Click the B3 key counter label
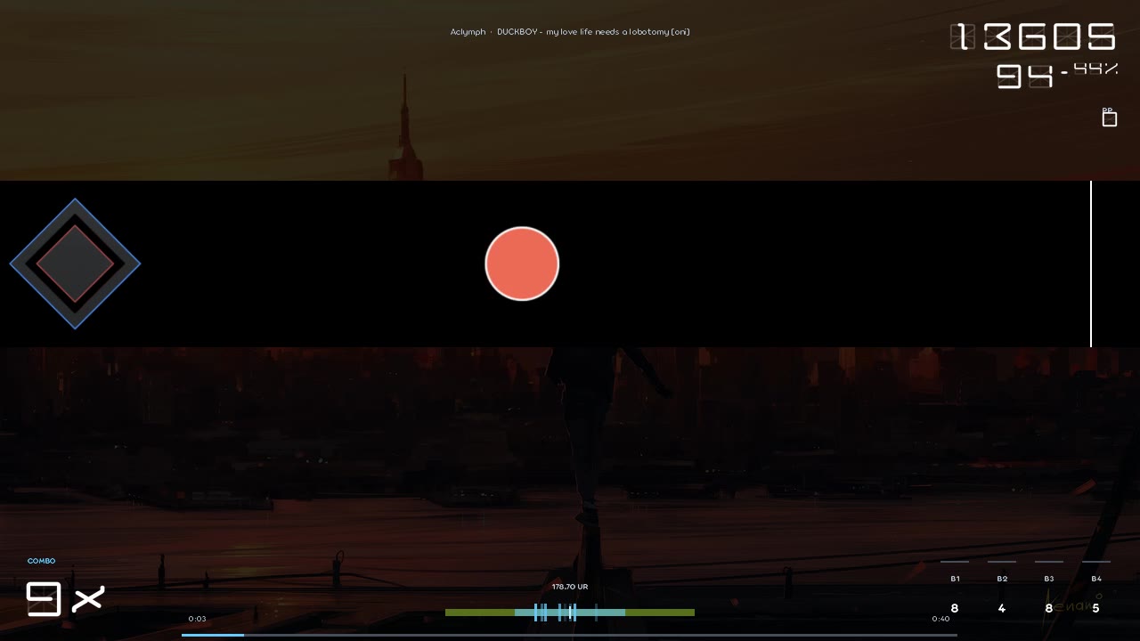 coord(1049,579)
